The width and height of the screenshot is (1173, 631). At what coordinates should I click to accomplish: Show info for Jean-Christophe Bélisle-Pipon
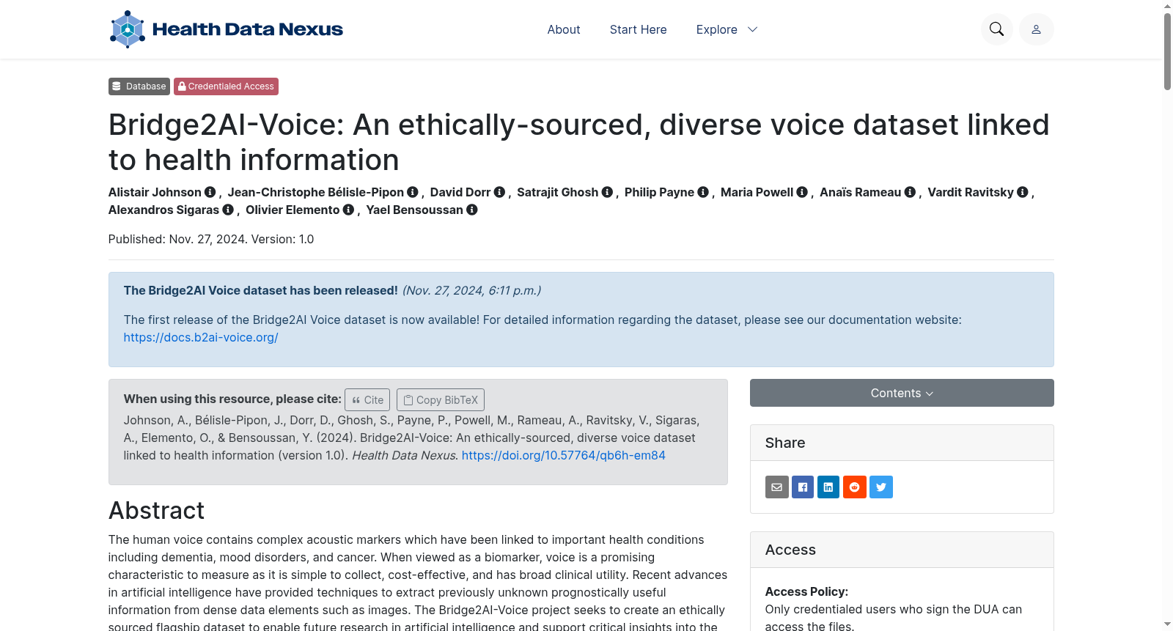[x=413, y=192]
